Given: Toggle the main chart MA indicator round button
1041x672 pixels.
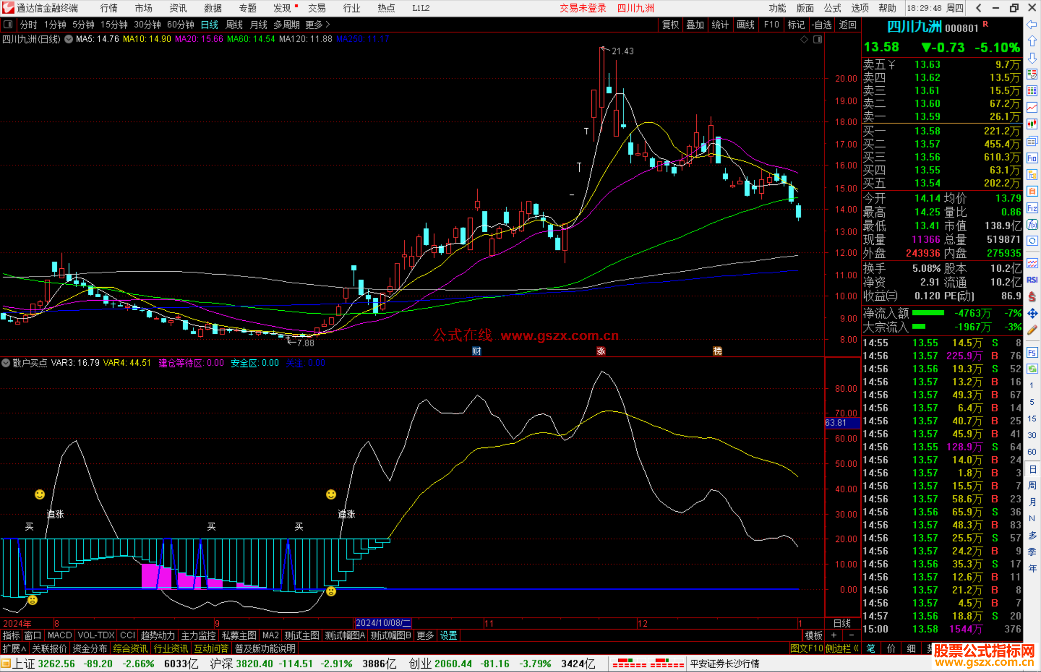Looking at the screenshot, I should pyautogui.click(x=68, y=39).
